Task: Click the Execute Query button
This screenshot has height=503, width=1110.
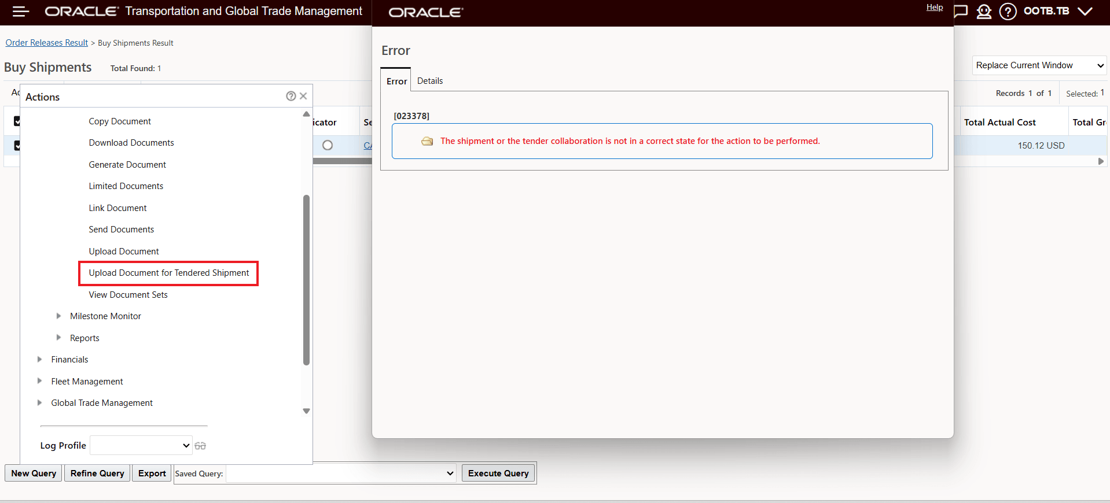Action: point(498,473)
